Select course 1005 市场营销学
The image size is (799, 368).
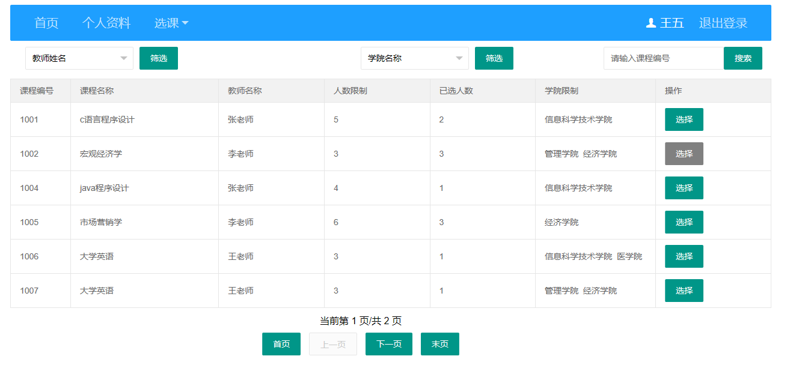(684, 222)
